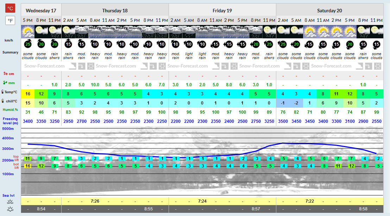Click the Wednesday 5 PM wind arrow showing 25
Screen dimensions: 390x216
click(27, 44)
